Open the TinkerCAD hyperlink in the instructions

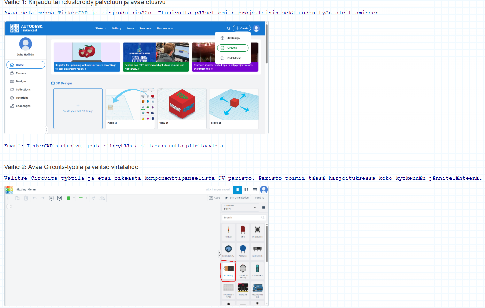[x=72, y=13]
